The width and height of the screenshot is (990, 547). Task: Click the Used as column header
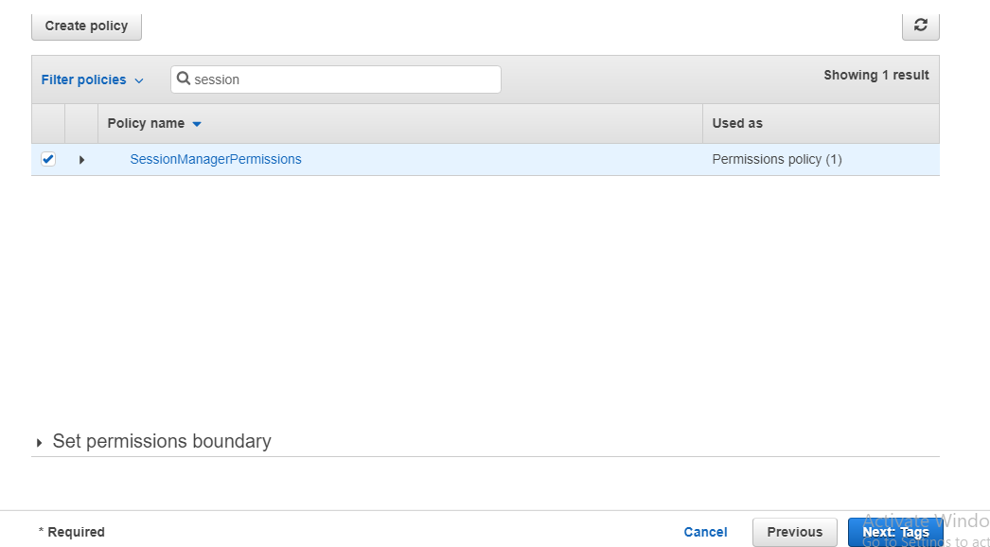(x=736, y=124)
